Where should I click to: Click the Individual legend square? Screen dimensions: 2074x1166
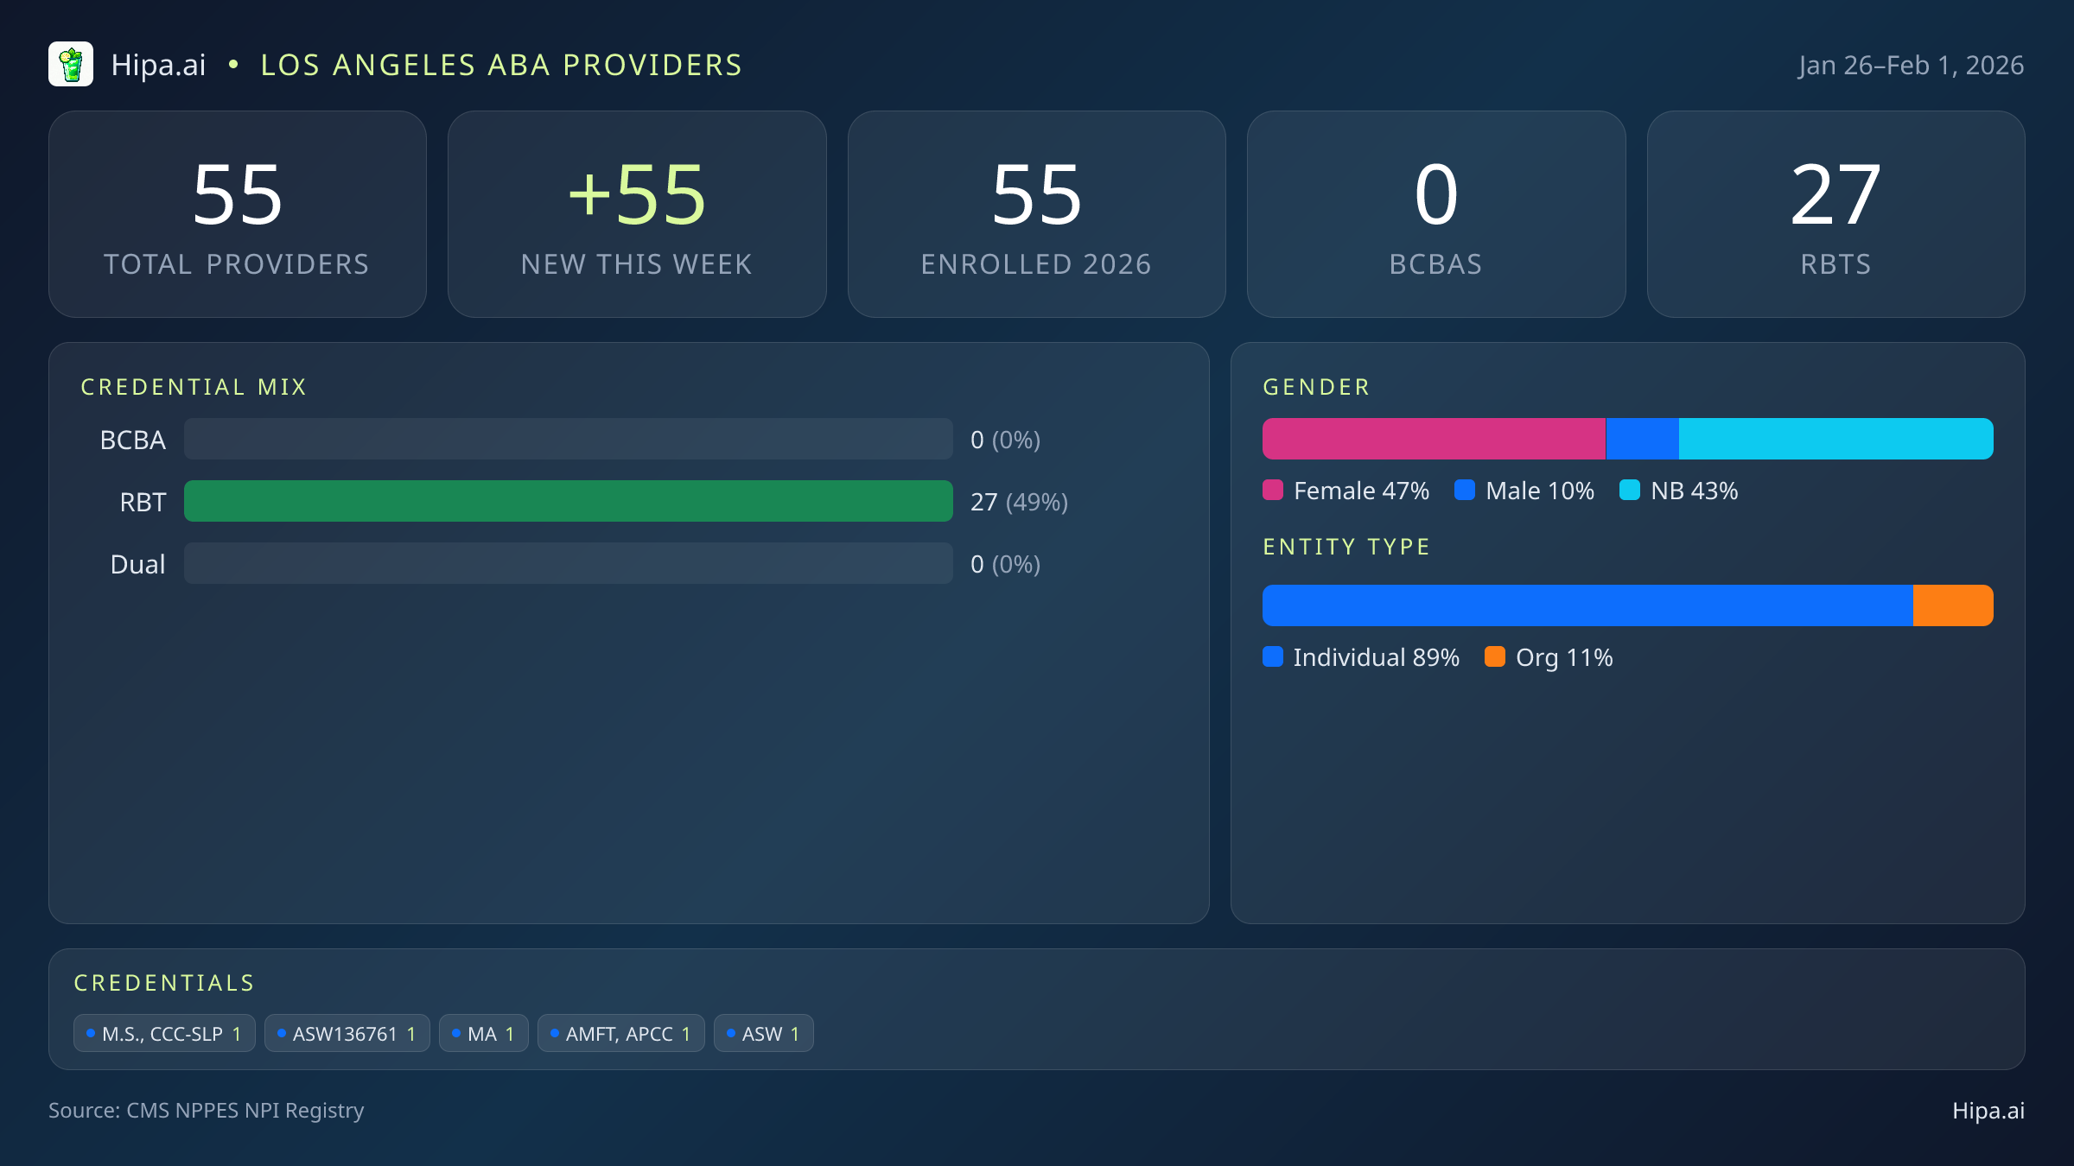click(x=1272, y=657)
